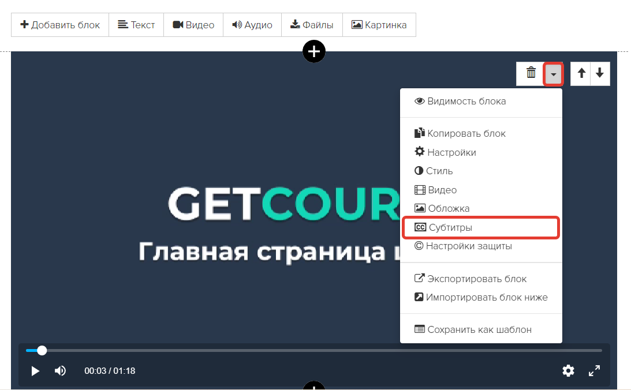Delete the block with the trash icon
The height and width of the screenshot is (390, 631).
click(531, 73)
